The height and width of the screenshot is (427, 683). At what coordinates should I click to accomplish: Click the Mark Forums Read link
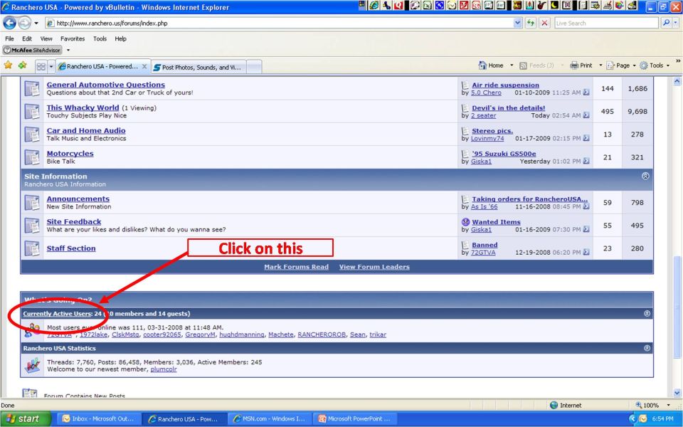click(296, 267)
